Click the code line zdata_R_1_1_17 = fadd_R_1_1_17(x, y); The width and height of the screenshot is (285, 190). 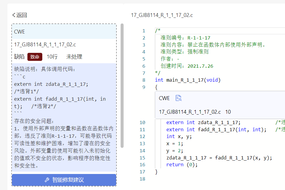click(x=219, y=158)
